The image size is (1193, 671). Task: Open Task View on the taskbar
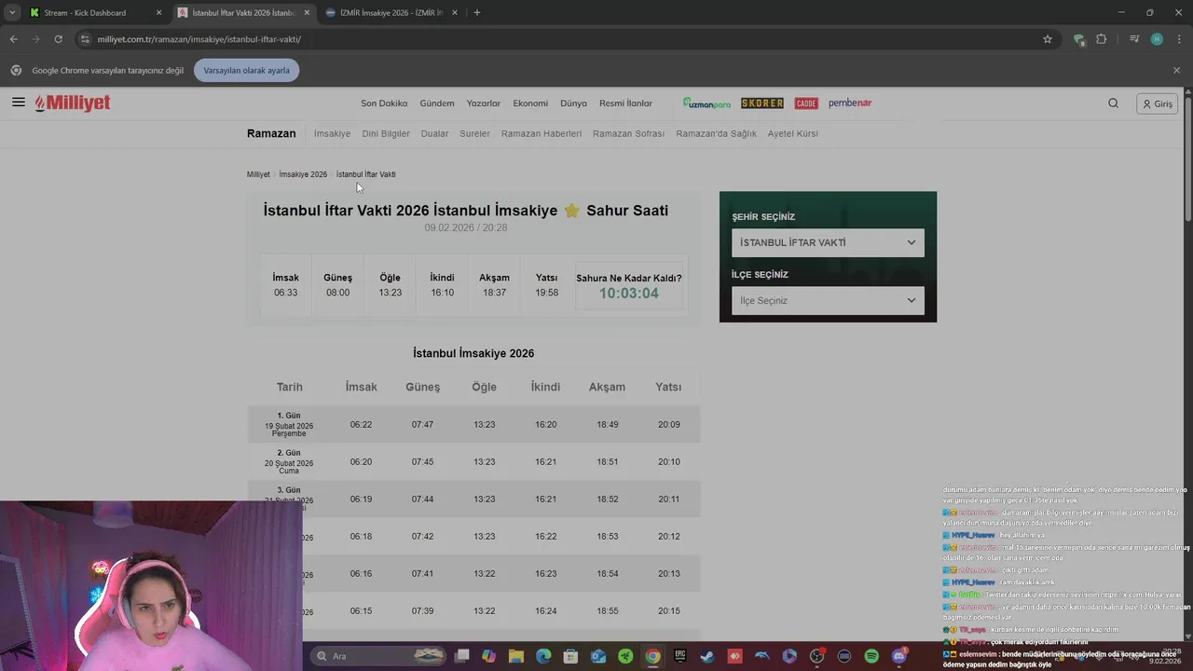[x=461, y=656]
